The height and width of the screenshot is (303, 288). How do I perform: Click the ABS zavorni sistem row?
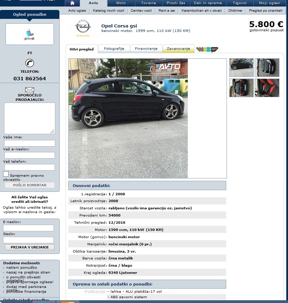coord(166,297)
